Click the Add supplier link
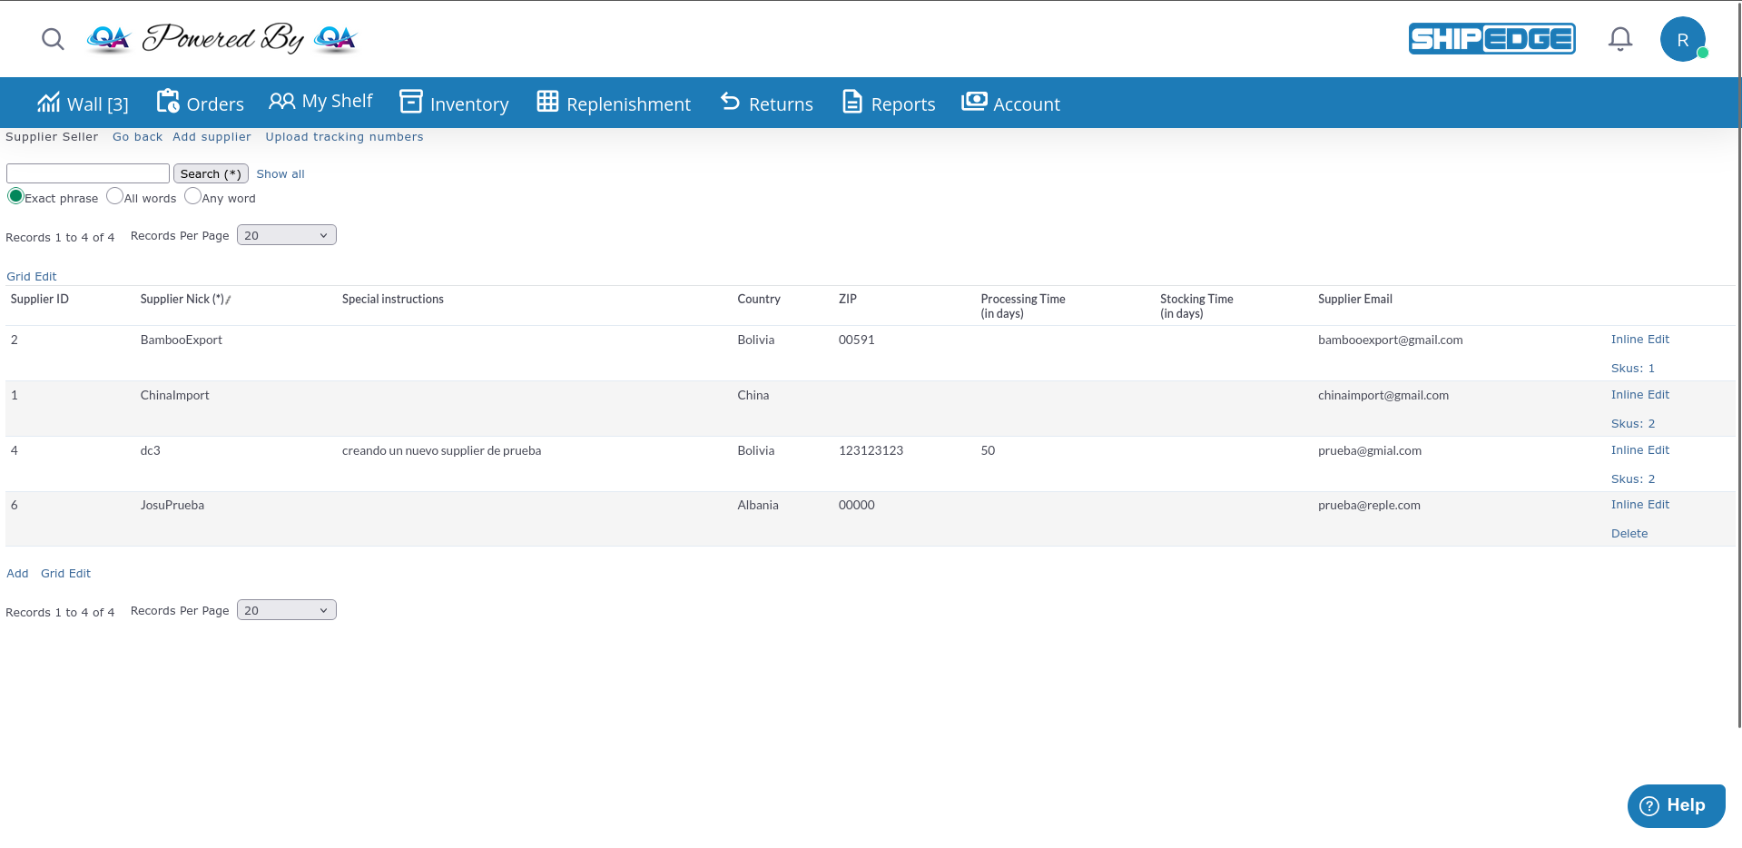This screenshot has width=1742, height=848. point(212,137)
